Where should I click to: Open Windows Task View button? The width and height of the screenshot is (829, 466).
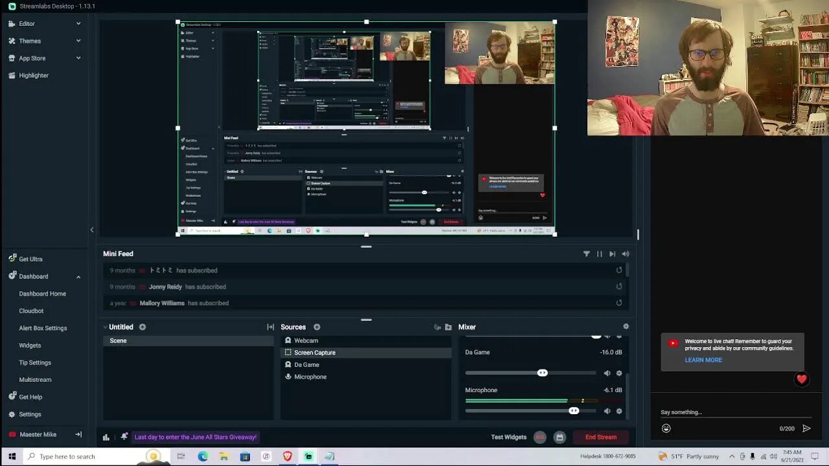(x=181, y=456)
